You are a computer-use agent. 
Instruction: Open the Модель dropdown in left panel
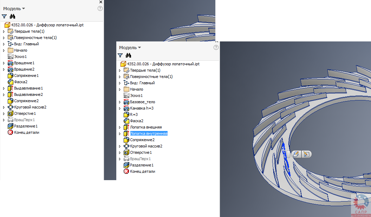click(14, 8)
